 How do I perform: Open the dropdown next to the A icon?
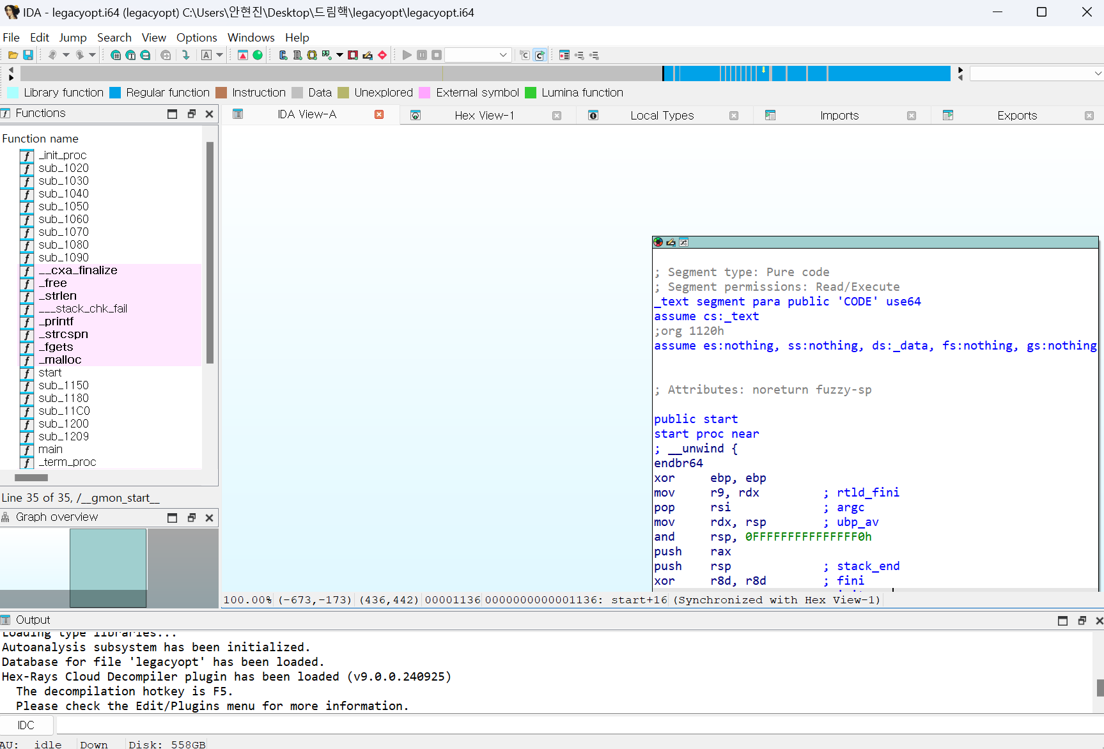(x=220, y=55)
